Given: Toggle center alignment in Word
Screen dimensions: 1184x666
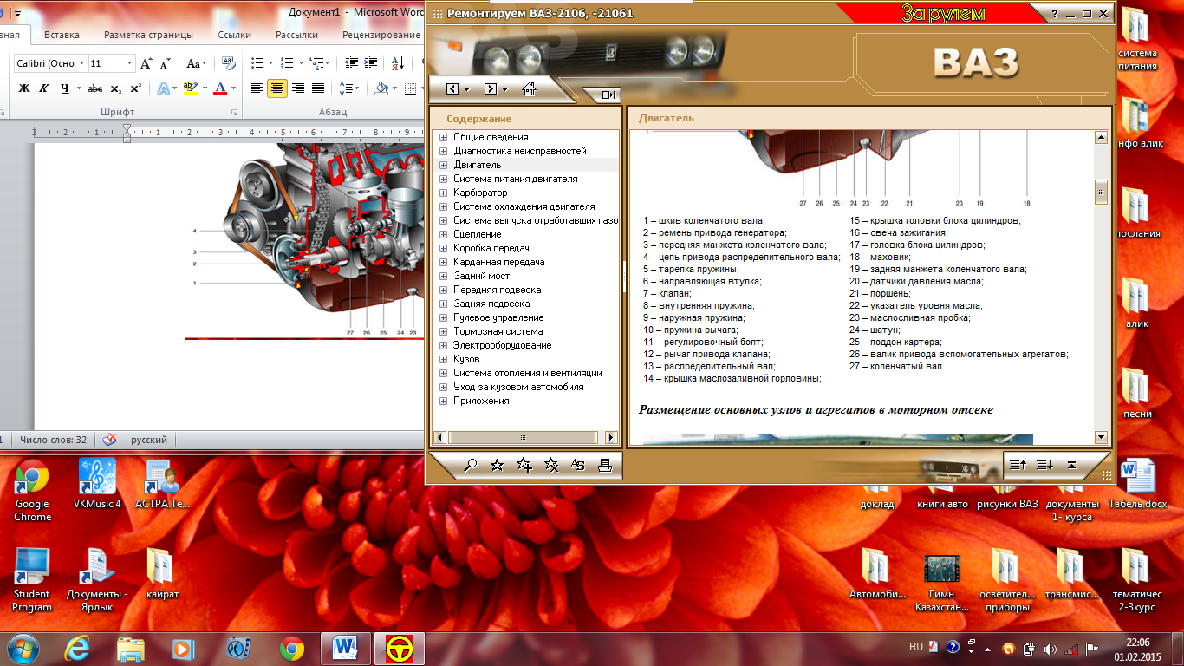Looking at the screenshot, I should pos(277,88).
